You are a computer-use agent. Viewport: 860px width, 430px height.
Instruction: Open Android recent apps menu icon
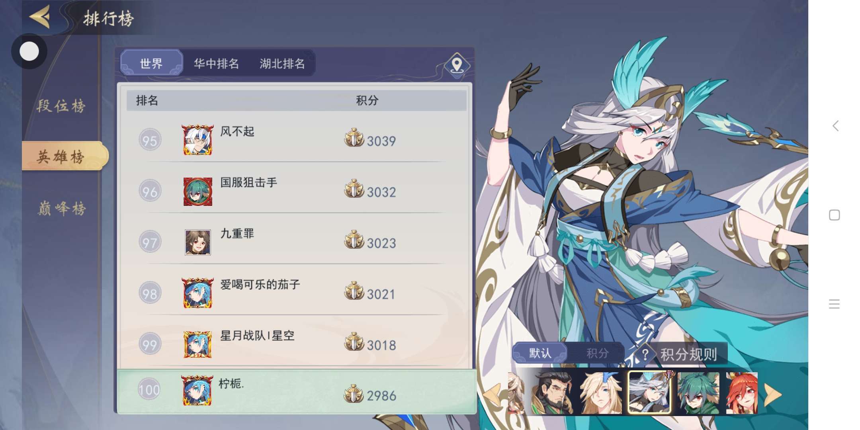coord(834,304)
